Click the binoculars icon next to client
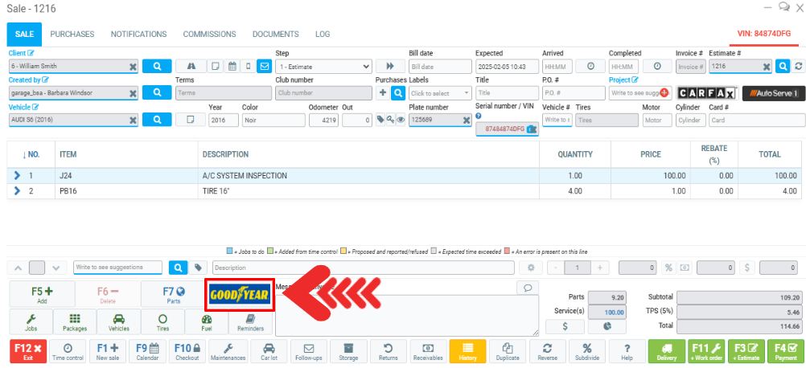 191,66
